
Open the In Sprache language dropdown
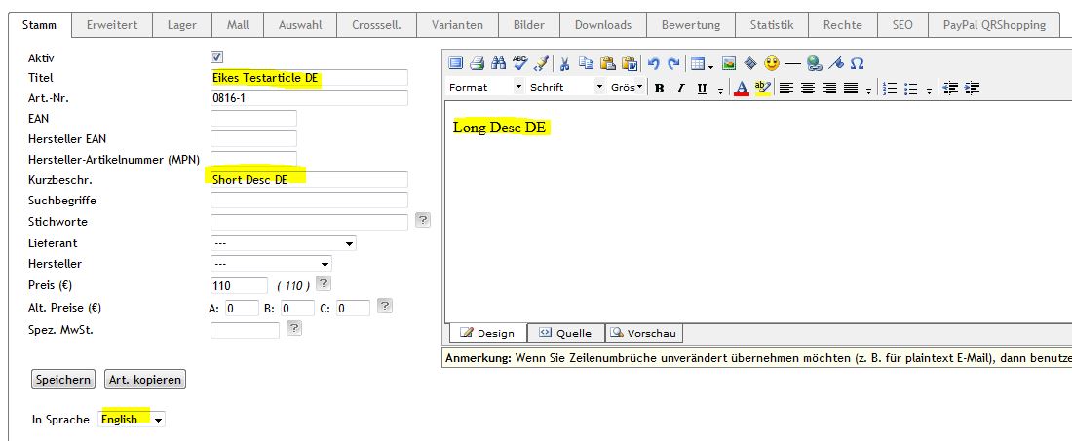133,420
